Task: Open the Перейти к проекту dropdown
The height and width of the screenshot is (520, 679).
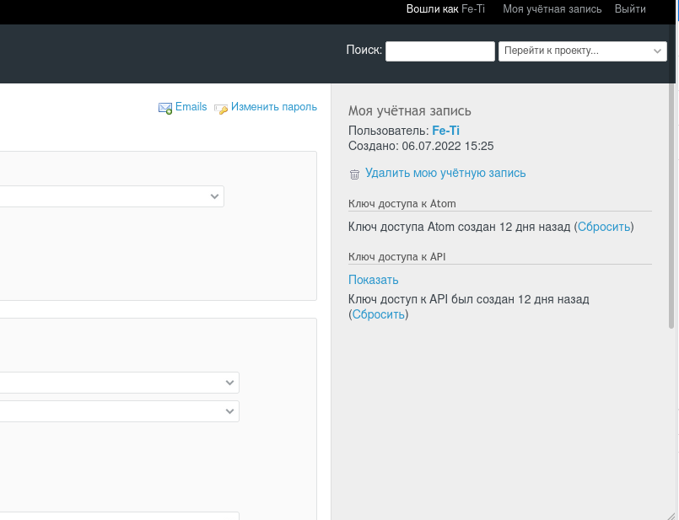Action: [582, 51]
